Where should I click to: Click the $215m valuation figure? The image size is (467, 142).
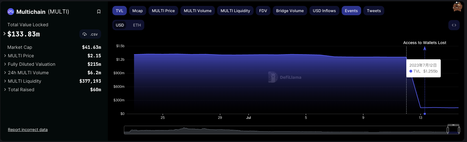point(94,64)
